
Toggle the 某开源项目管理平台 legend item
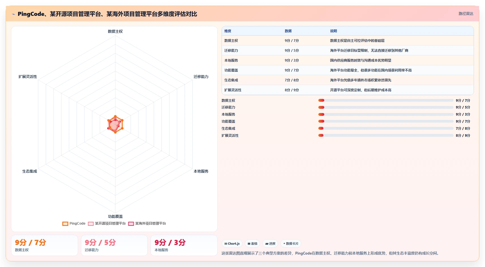click(x=107, y=223)
